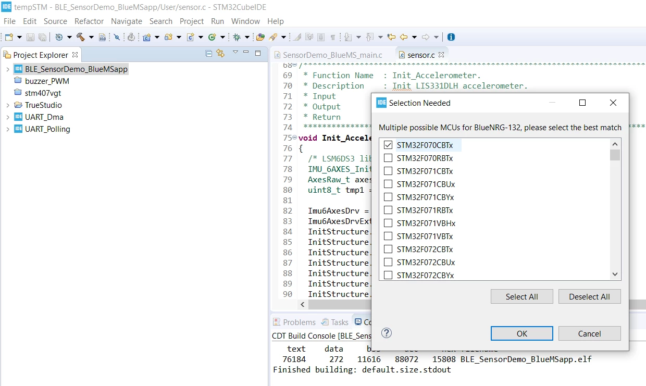Open the Refactor menu
646x386 pixels.
[89, 21]
